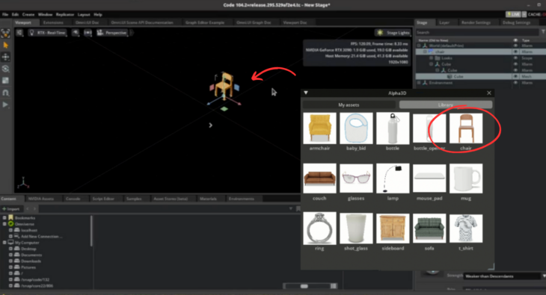The width and height of the screenshot is (546, 295).
Task: Select the arrow Select tool in left toolbar
Action: point(5,45)
